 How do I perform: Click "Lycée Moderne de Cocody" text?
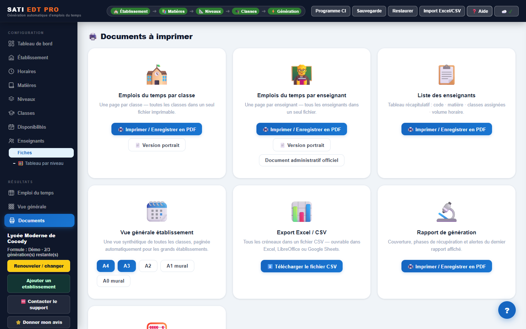coord(31,238)
